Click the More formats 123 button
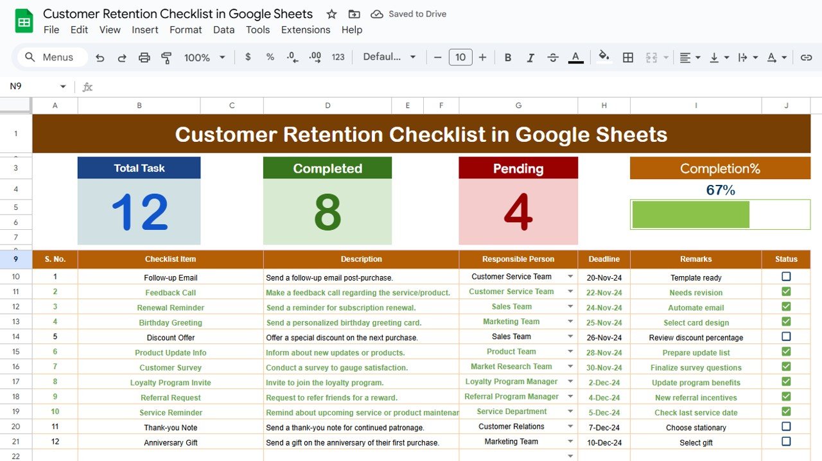Image resolution: width=822 pixels, height=461 pixels. coord(338,57)
